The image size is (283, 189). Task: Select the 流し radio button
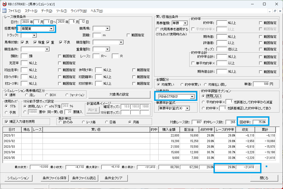pos(27,95)
